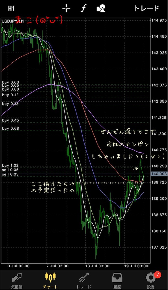
Task: Tap the 13 Jul 03:00 time label
Action: pos(97,266)
